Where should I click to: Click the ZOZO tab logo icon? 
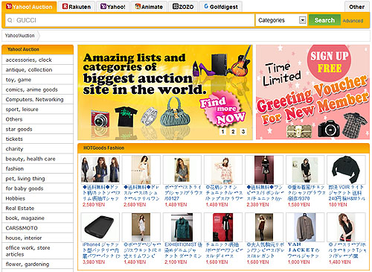176,7
